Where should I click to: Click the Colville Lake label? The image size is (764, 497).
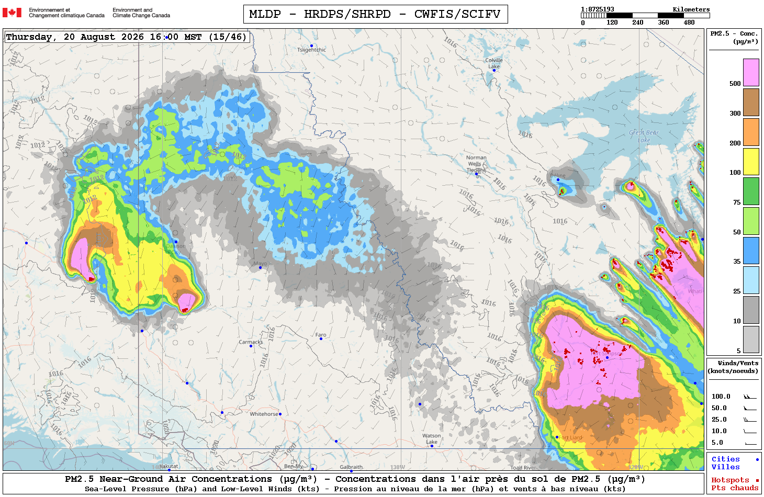pyautogui.click(x=494, y=63)
